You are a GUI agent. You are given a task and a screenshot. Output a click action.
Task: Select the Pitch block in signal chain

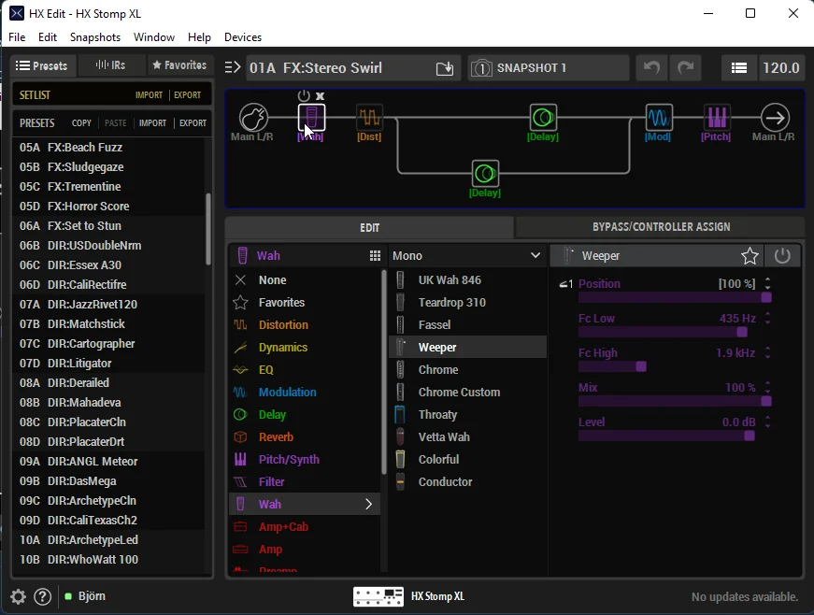[x=717, y=118]
